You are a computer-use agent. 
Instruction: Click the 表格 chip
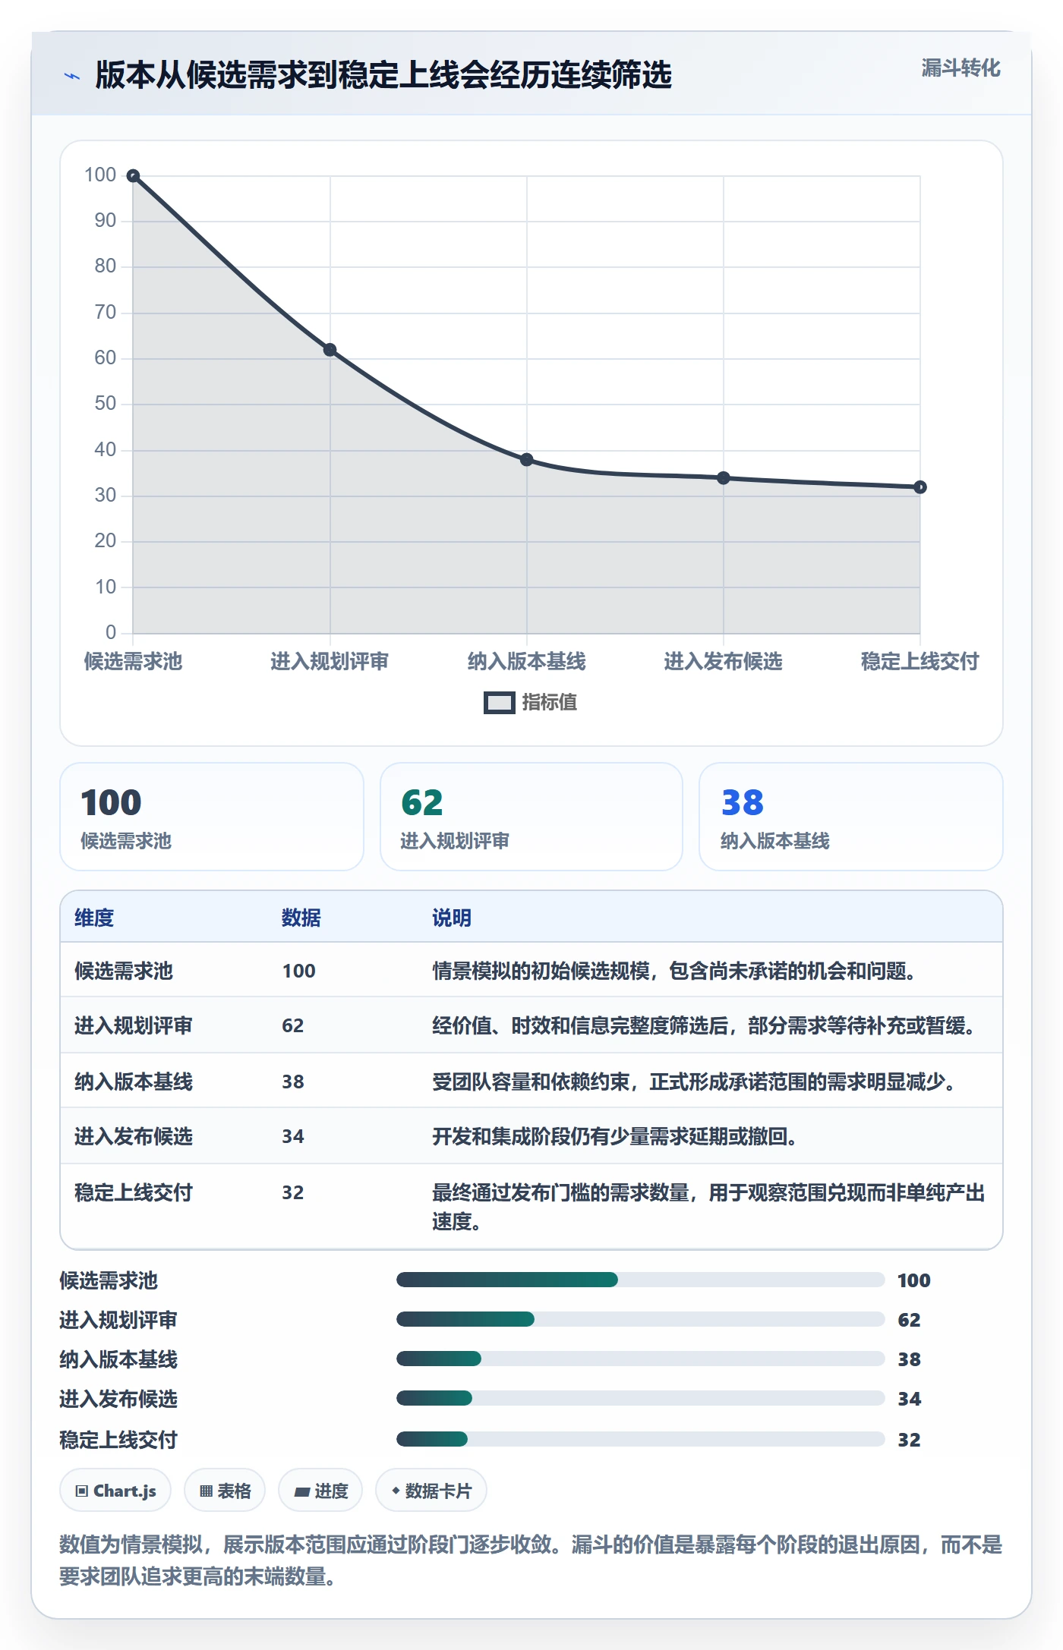225,1491
